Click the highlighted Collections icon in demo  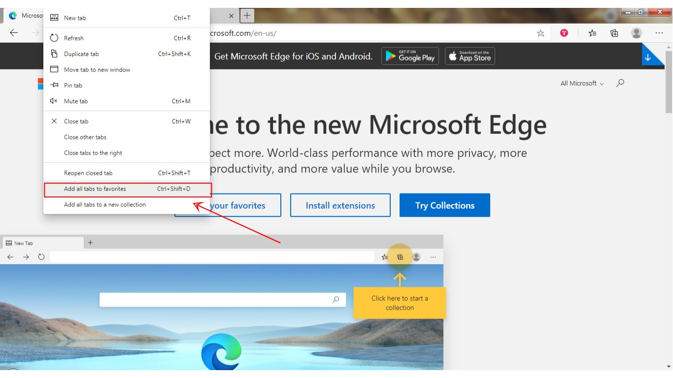coord(400,257)
